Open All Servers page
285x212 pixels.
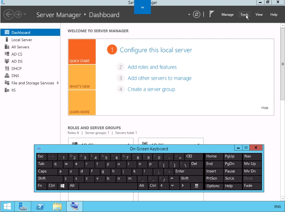(x=30, y=47)
